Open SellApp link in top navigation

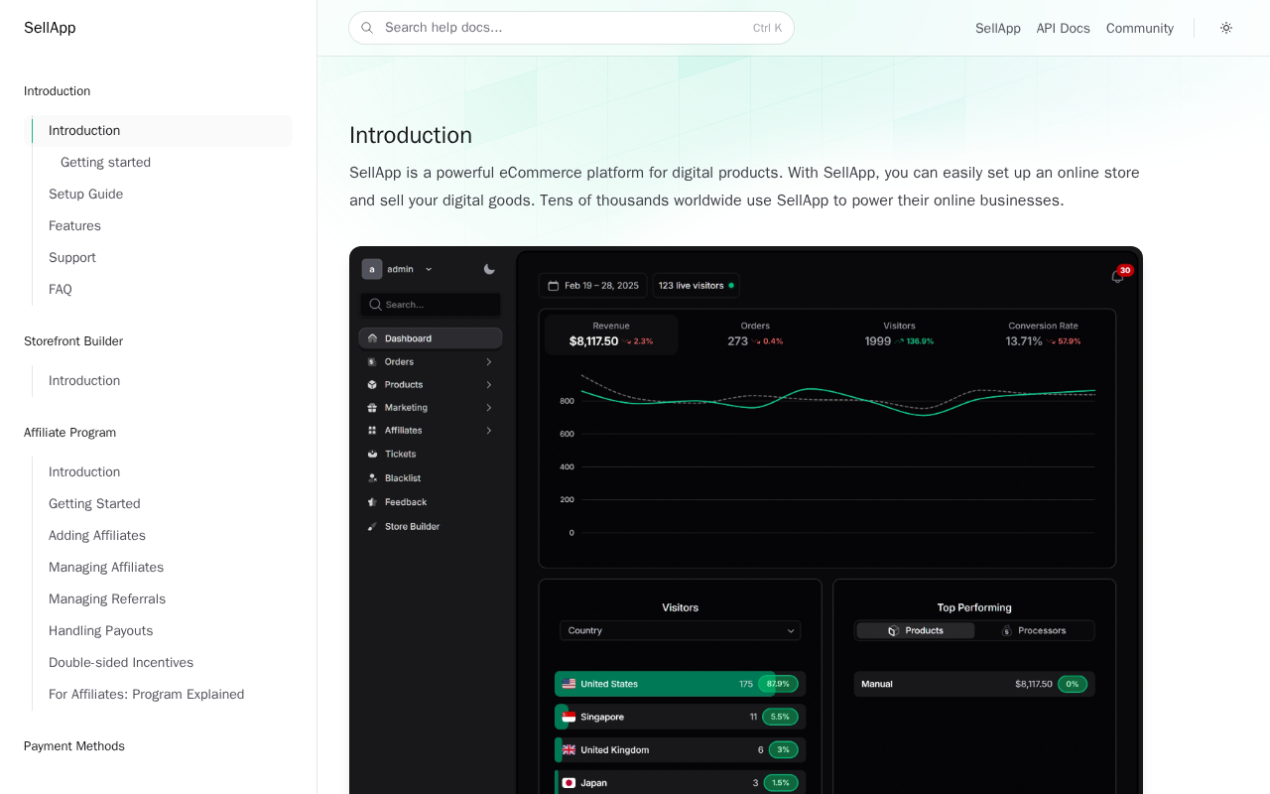pos(998,28)
